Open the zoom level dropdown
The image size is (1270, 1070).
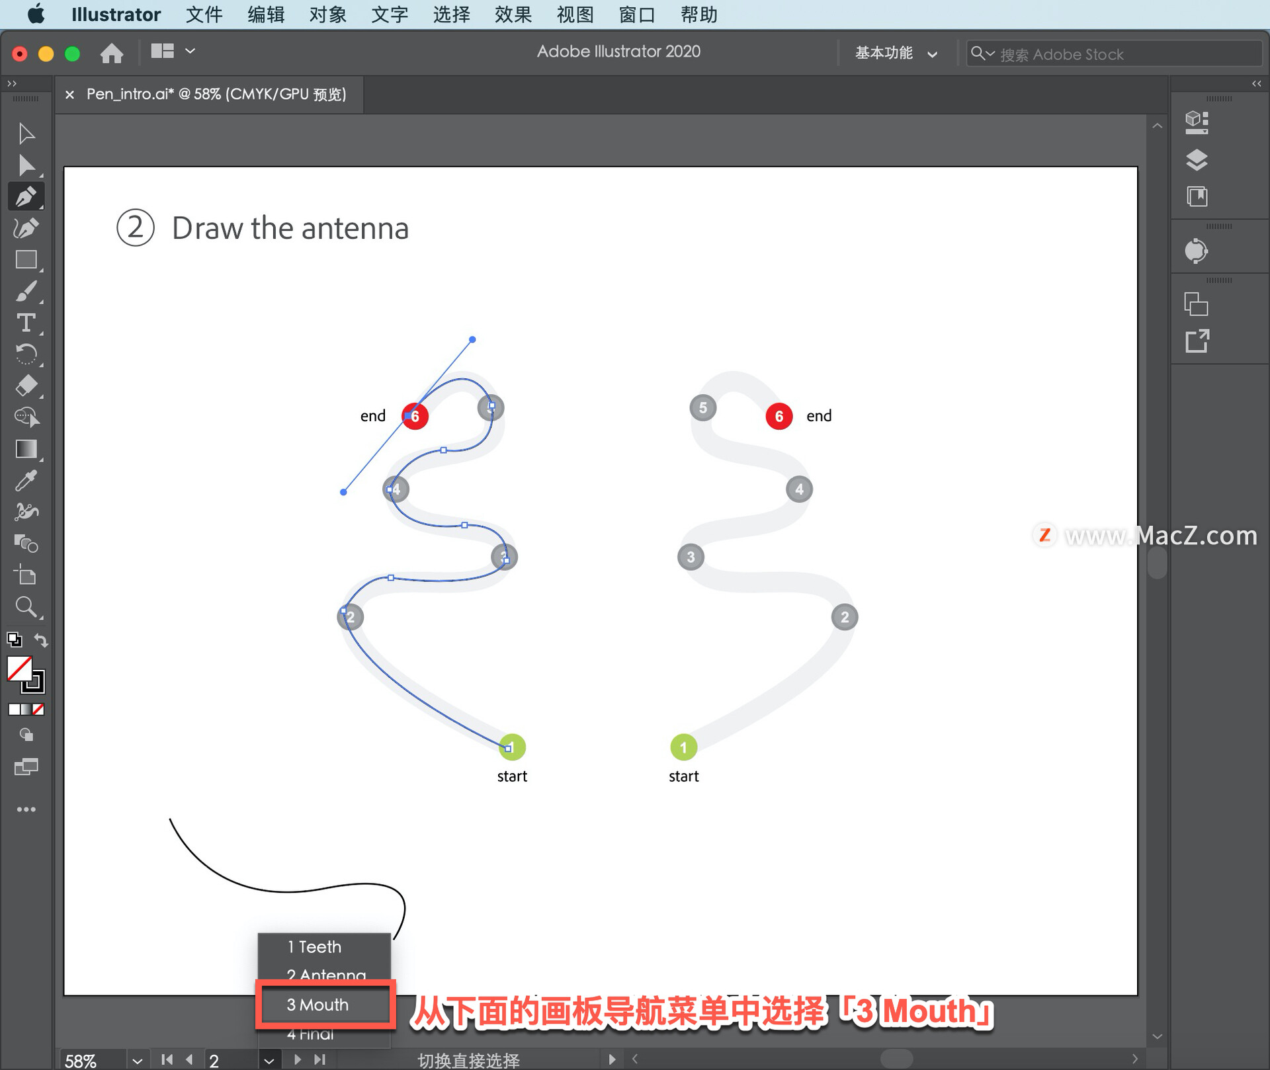[x=137, y=1060]
